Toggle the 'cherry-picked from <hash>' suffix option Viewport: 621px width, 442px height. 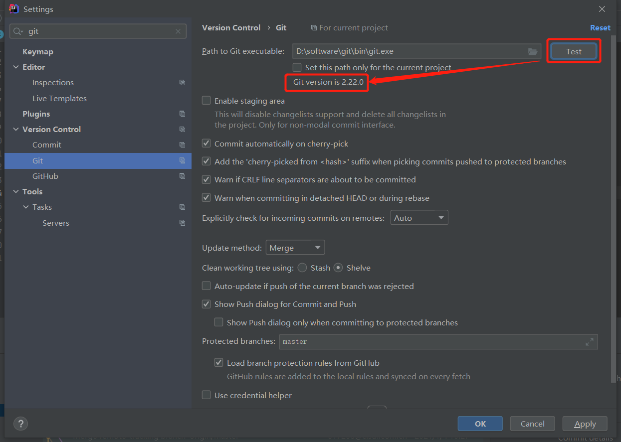pyautogui.click(x=206, y=161)
